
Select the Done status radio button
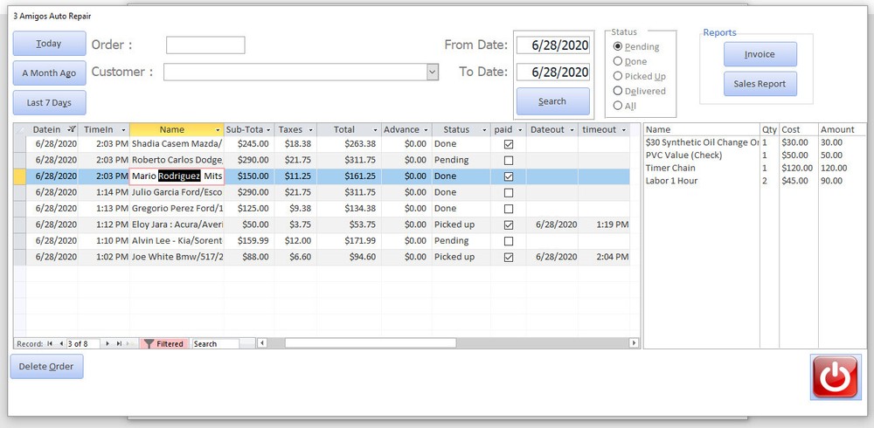618,61
